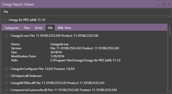172x94 pixels.
Task: Open the File menu
Action: (6, 12)
